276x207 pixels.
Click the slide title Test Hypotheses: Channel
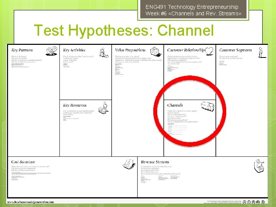tap(124, 31)
